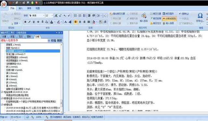Switch to the 段落 side panel tab
This screenshot has height=121, width=208.
(x=12, y=37)
